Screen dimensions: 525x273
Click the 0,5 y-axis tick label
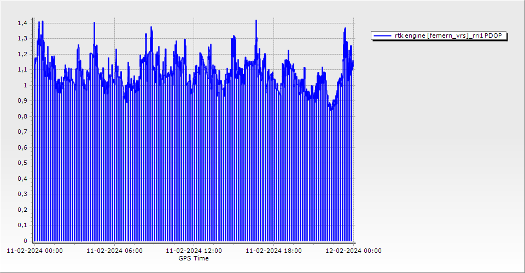click(22, 163)
